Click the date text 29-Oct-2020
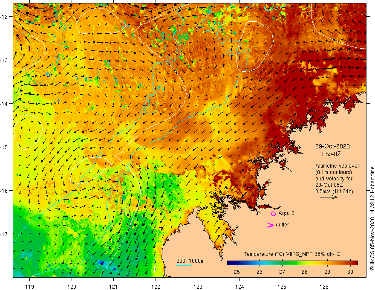This screenshot has height=290, width=375. point(332,146)
